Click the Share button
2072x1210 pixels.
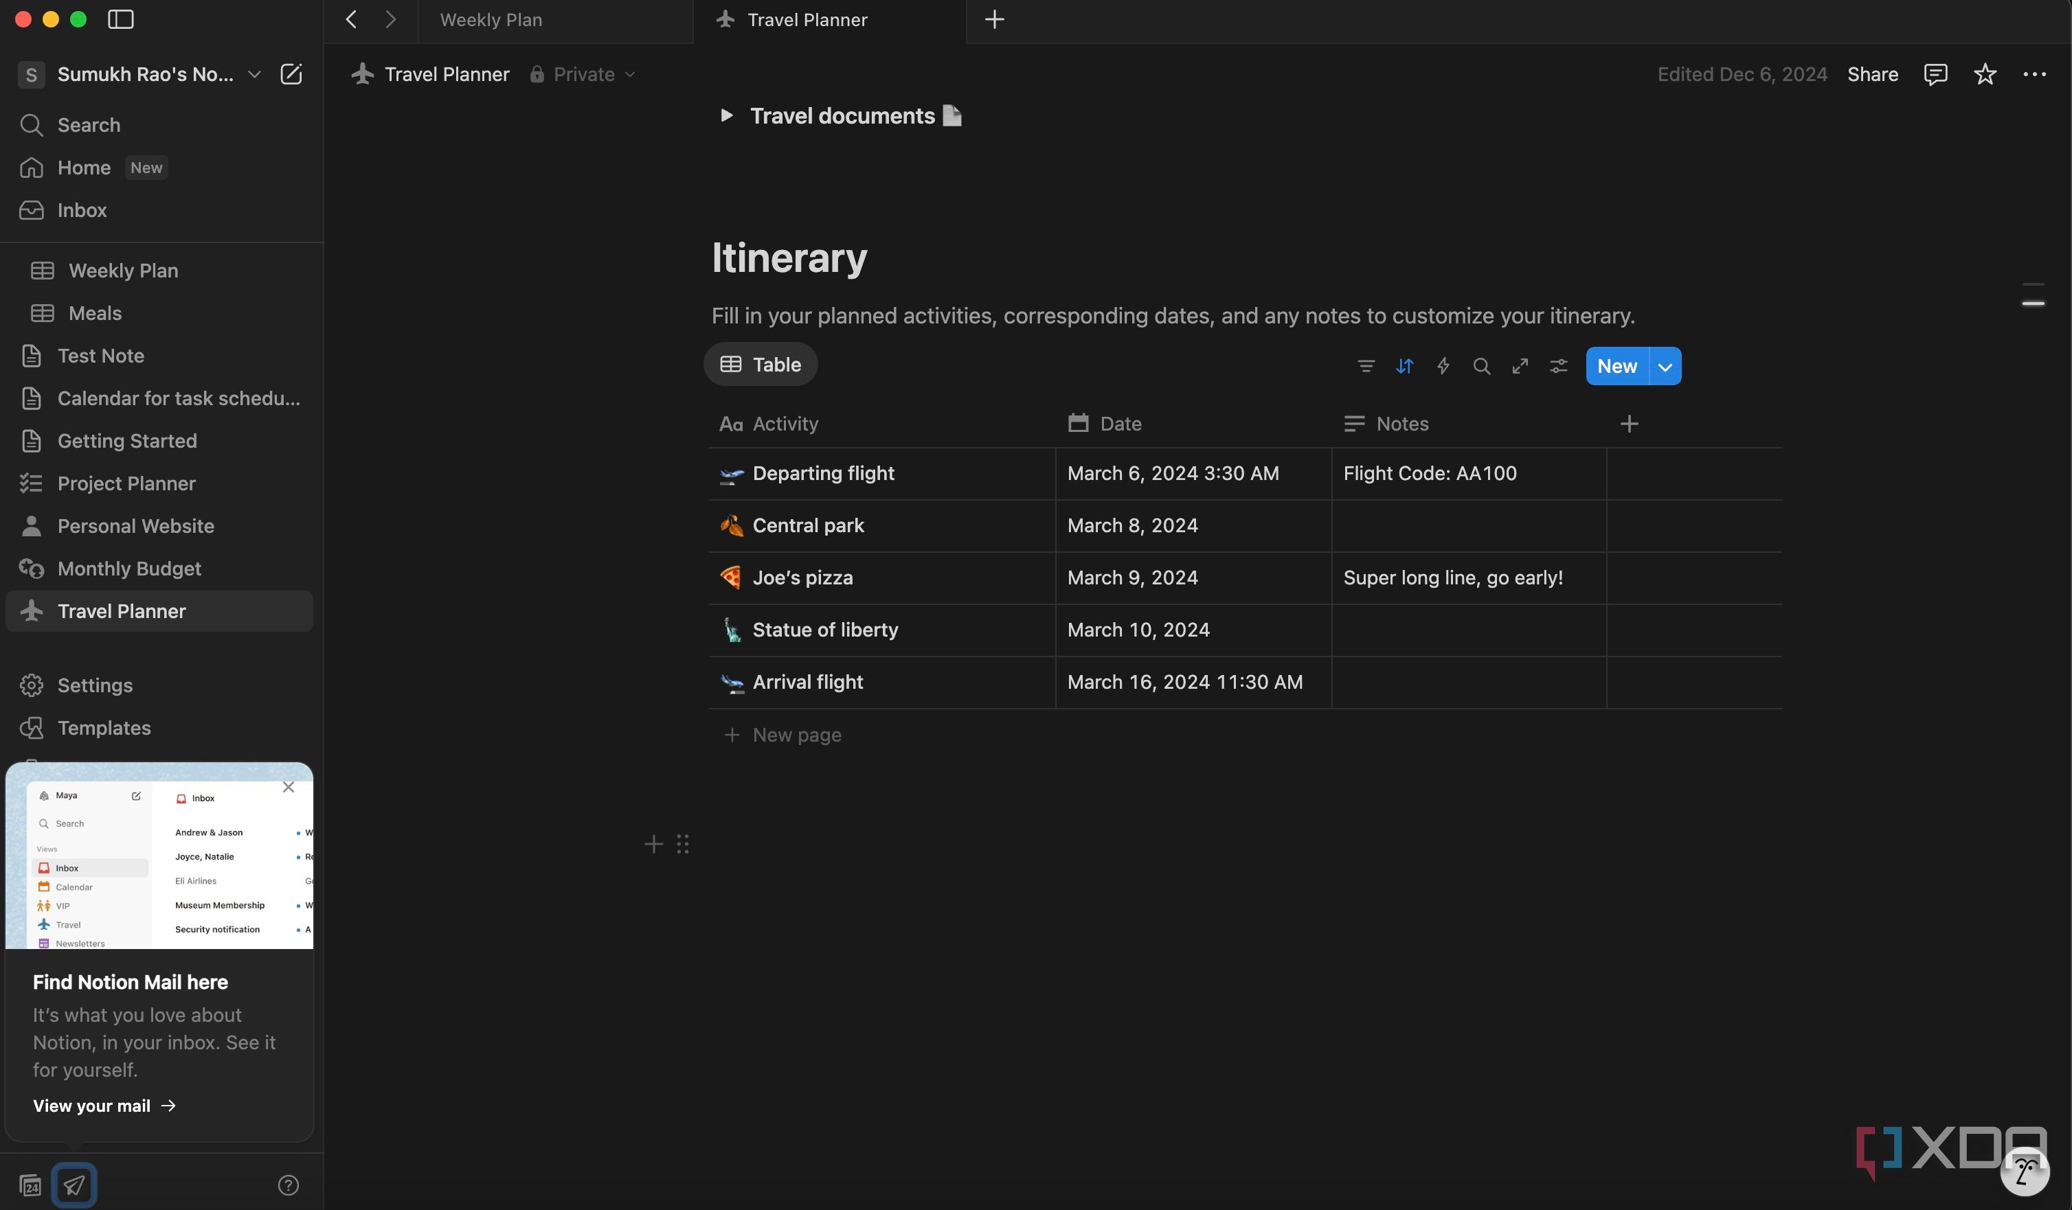[1872, 74]
